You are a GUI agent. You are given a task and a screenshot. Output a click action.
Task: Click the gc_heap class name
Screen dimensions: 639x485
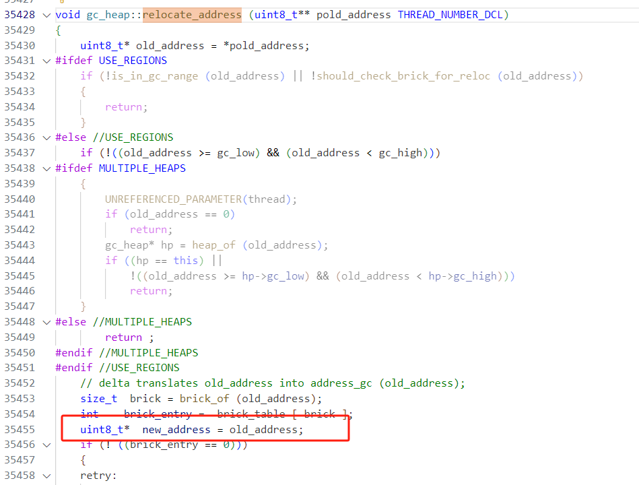[x=107, y=14]
